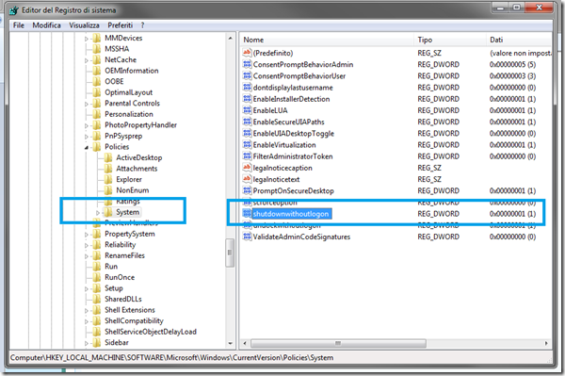Select the PromptOnSecureDesktop value
This screenshot has width=565, height=376.
tap(293, 190)
